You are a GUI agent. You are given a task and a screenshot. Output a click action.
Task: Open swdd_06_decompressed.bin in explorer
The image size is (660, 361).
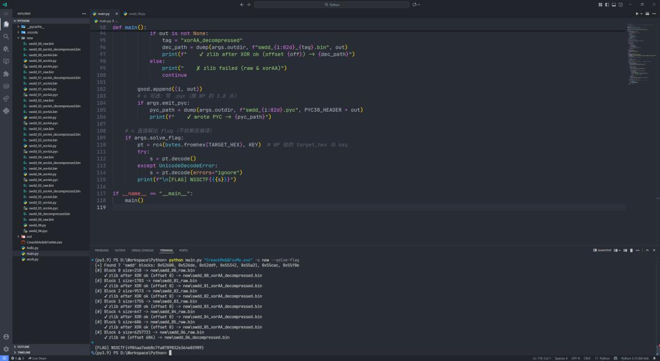point(49,214)
